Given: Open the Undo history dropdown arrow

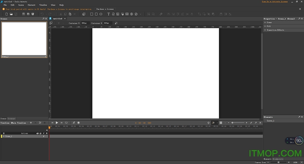Looking at the screenshot, I should tap(46, 14).
